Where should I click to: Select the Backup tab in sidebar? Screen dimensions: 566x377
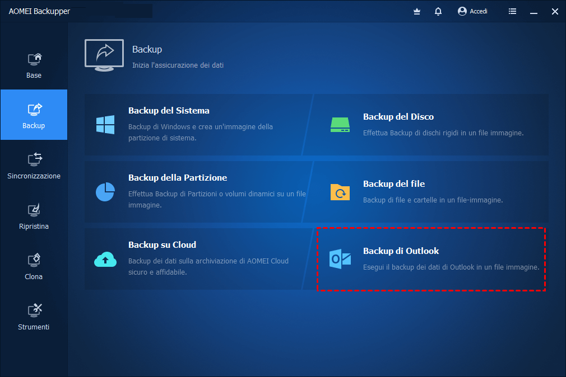[34, 115]
